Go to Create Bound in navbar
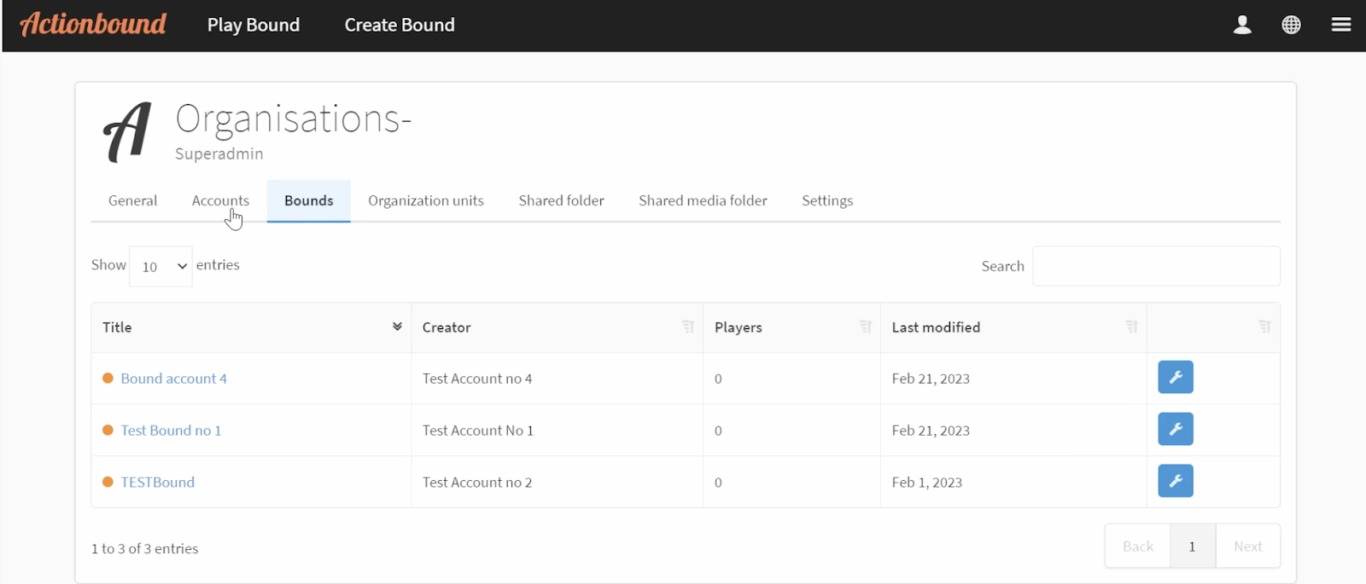This screenshot has height=584, width=1366. pyautogui.click(x=400, y=26)
